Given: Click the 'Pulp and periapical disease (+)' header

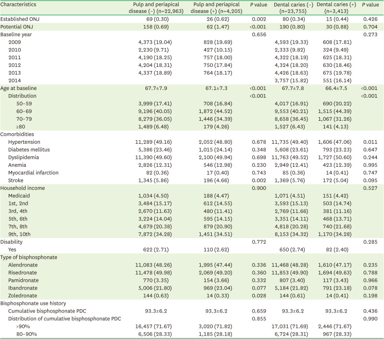Looking at the screenshot, I should (x=217, y=8).
